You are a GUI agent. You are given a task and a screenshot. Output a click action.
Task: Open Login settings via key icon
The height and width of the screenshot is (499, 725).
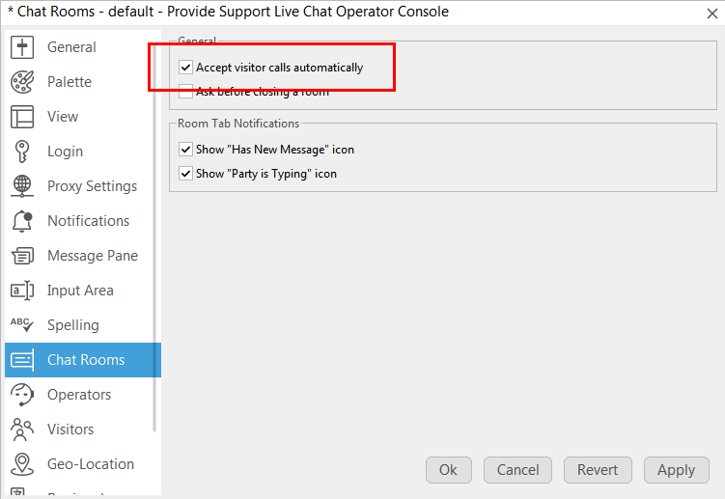pos(22,152)
